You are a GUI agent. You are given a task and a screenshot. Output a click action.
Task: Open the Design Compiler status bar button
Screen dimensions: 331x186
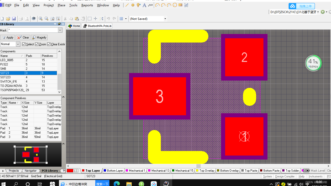(x=285, y=176)
